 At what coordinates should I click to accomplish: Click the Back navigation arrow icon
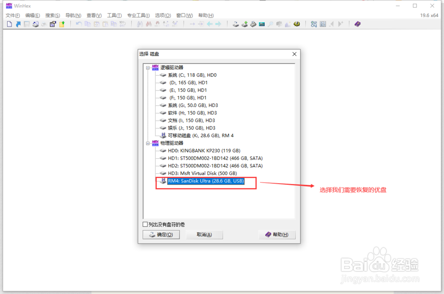click(x=210, y=24)
